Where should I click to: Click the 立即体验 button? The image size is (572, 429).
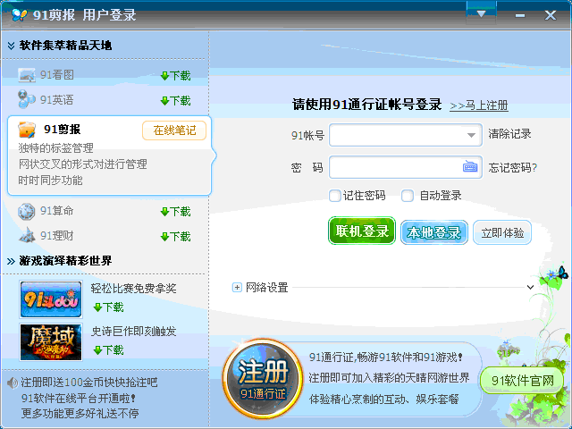[x=502, y=232]
